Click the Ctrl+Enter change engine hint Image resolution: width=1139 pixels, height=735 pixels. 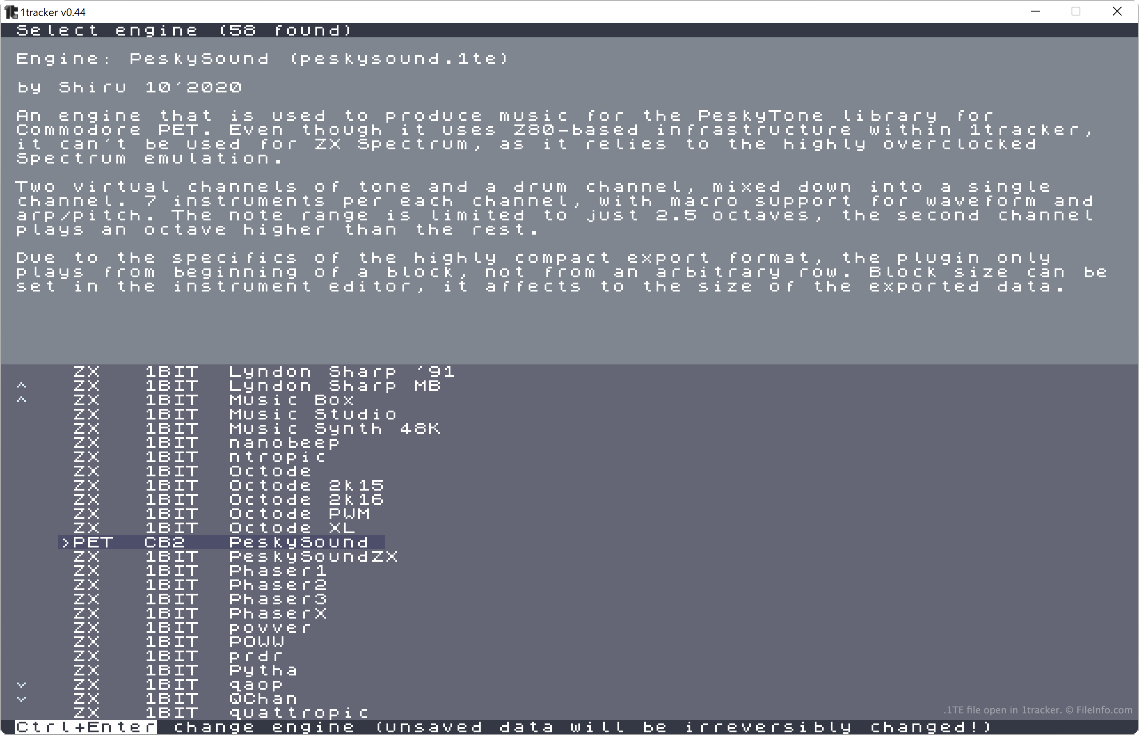pyautogui.click(x=504, y=727)
